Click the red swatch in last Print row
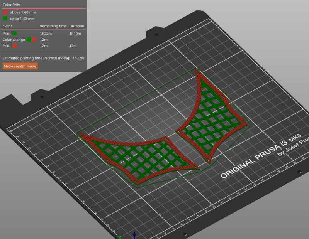The width and height of the screenshot is (309, 239). [14, 46]
